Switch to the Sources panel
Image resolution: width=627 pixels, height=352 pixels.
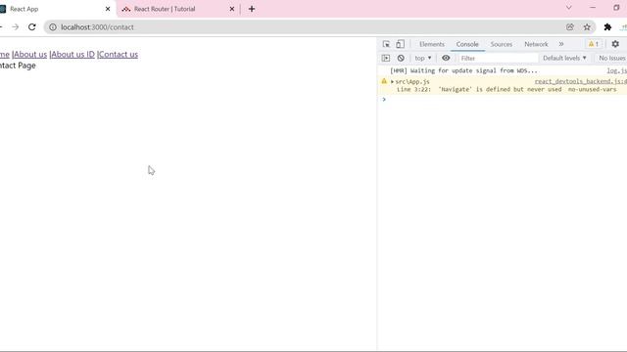click(502, 44)
